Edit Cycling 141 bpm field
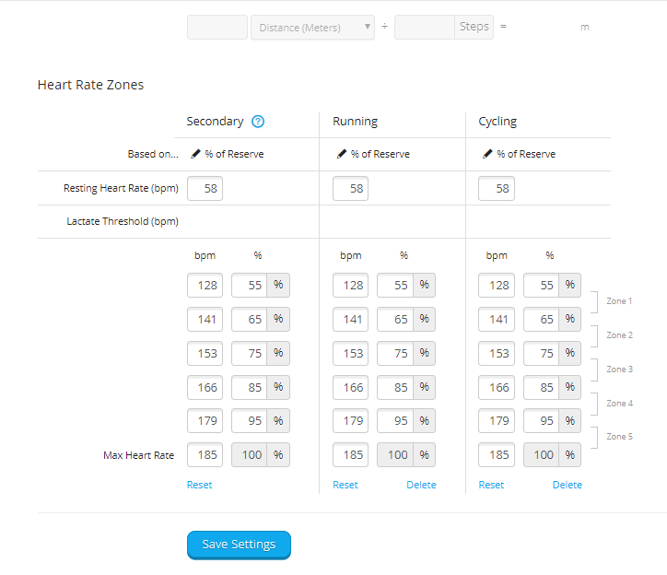667x575 pixels. [x=497, y=319]
